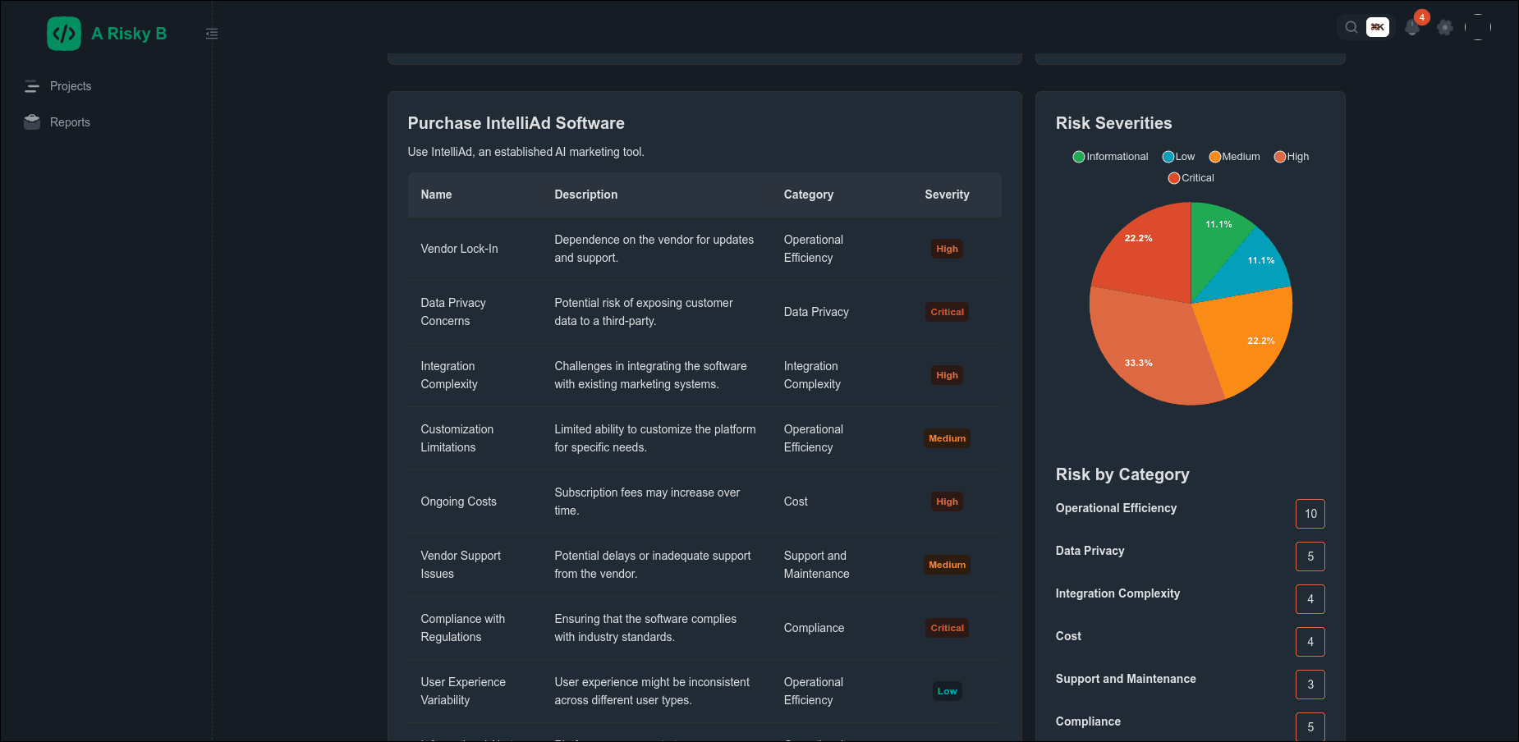1519x742 pixels.
Task: Click the notification count badge 4
Action: pyautogui.click(x=1422, y=17)
